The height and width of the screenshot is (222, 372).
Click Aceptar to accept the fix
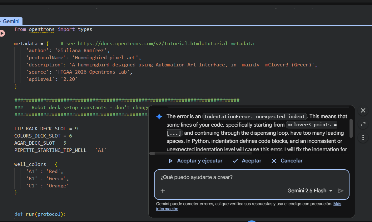247,161
